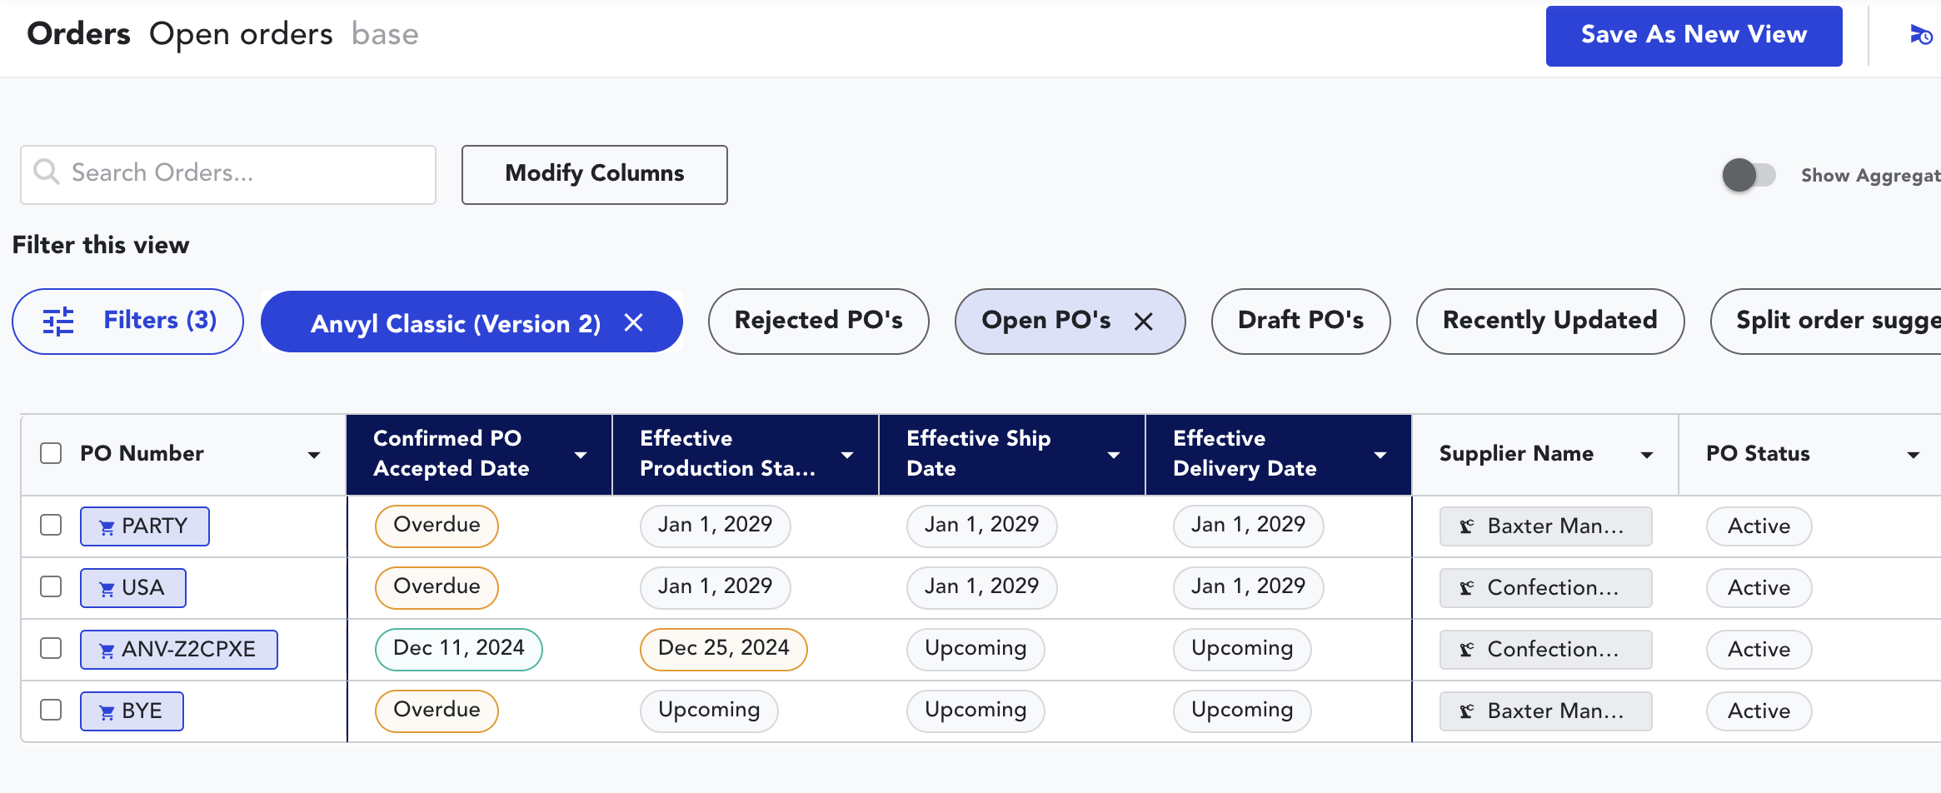Click USA row Effective Delivery Date Jan 1, 2029
Image resolution: width=1941 pixels, height=793 pixels.
tap(1249, 587)
